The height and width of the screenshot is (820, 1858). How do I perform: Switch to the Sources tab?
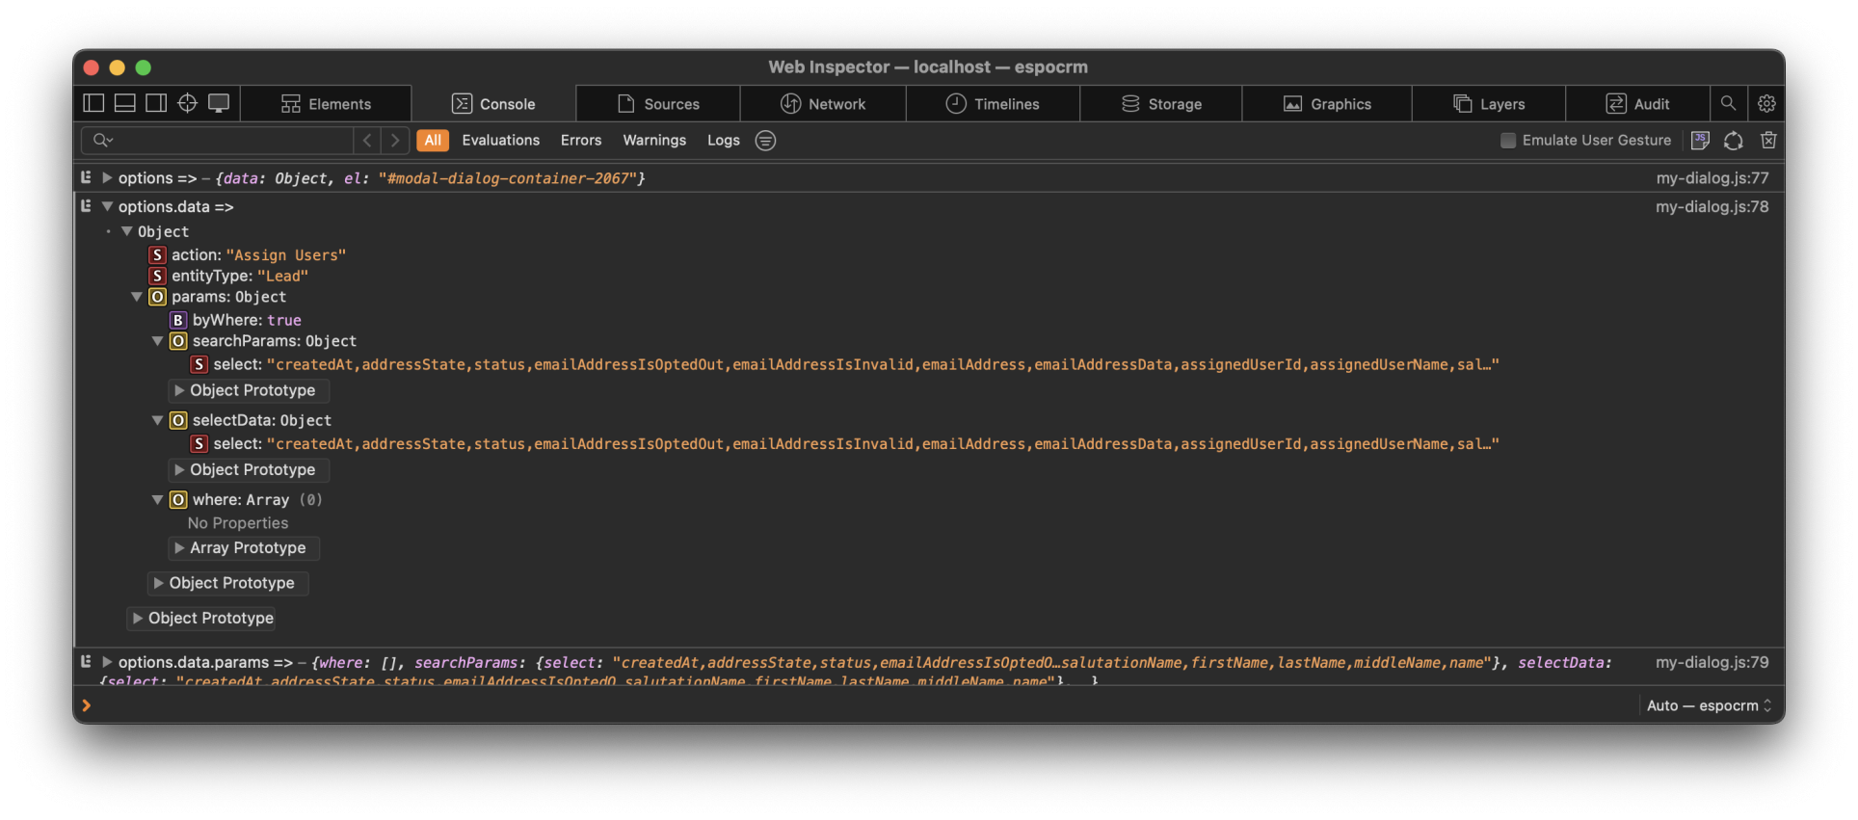click(658, 103)
